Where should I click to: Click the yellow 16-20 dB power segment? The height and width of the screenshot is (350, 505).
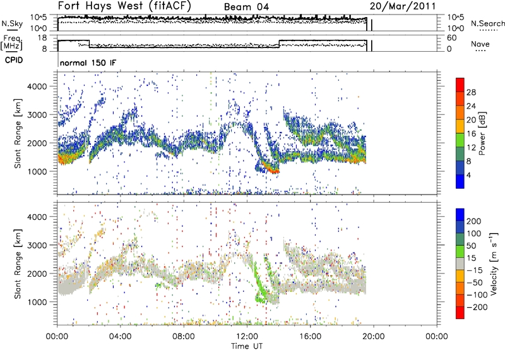pyautogui.click(x=460, y=126)
